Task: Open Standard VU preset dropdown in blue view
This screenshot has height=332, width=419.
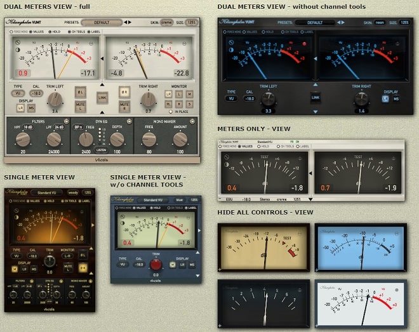Action: (153, 200)
